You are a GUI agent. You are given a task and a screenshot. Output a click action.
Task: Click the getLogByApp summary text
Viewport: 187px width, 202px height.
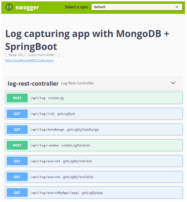(92, 193)
